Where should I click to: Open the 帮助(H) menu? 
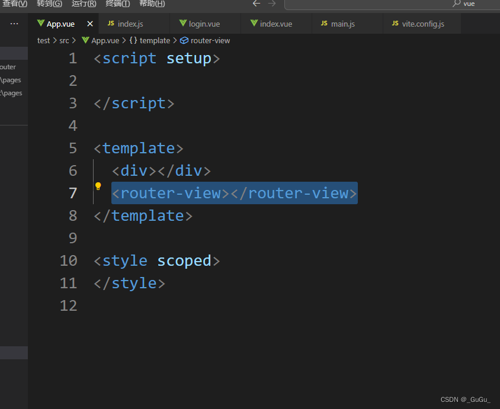click(152, 4)
